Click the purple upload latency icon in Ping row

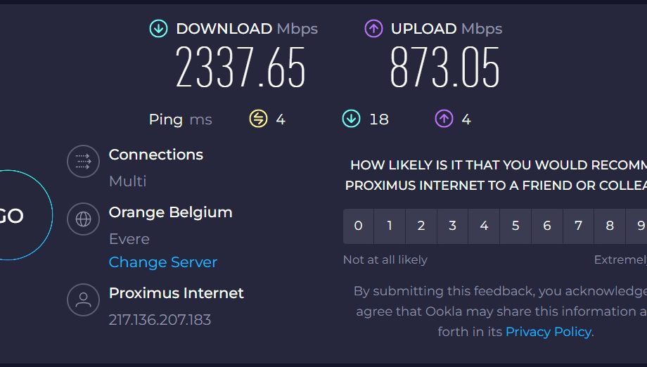click(444, 120)
